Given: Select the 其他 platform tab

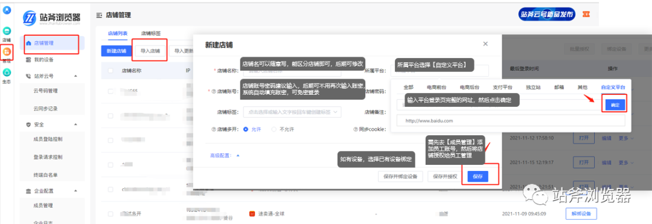Looking at the screenshot, I should 582,88.
